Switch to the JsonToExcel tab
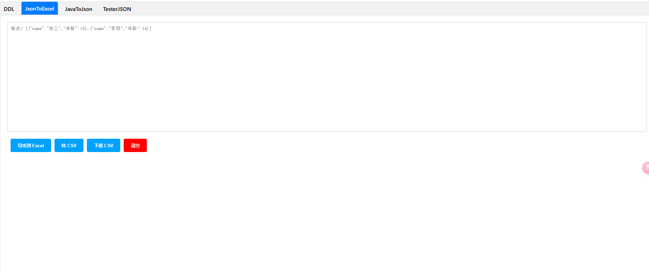 pyautogui.click(x=40, y=9)
